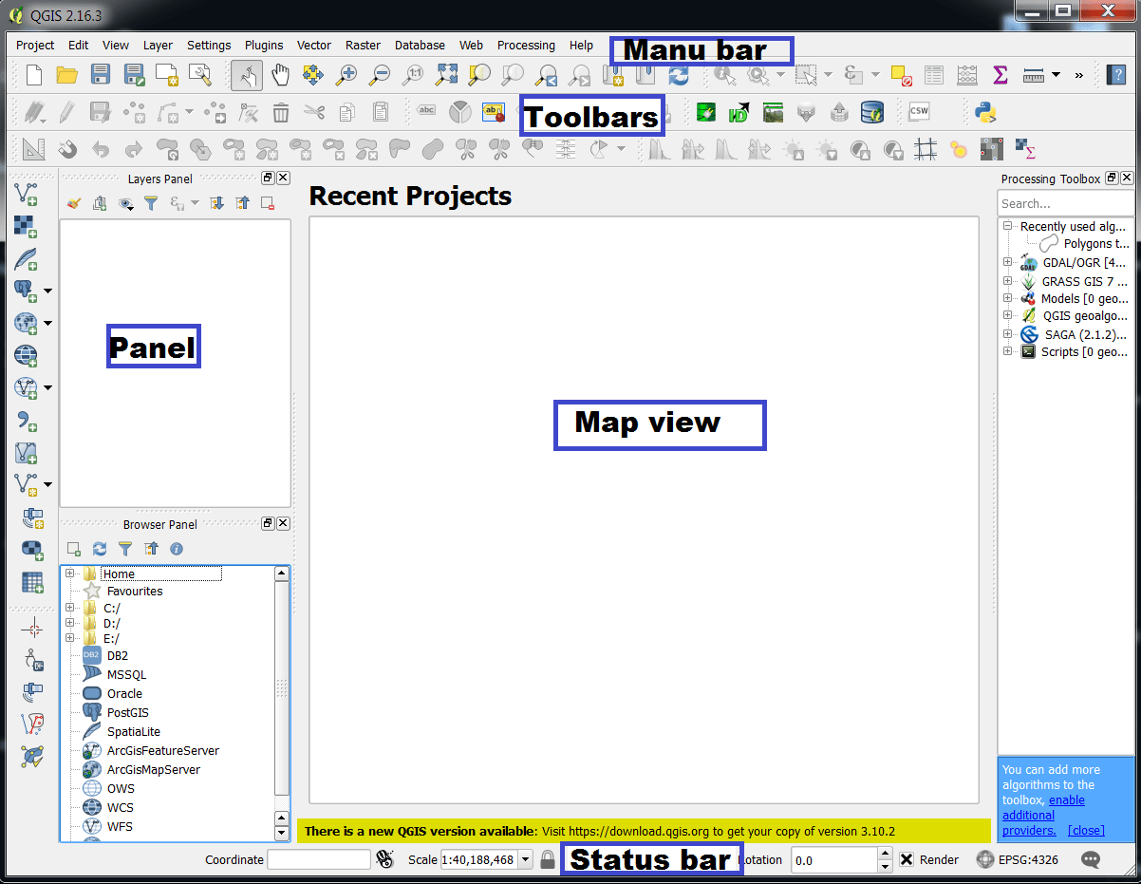This screenshot has height=884, width=1141.
Task: Select ArcGisFeatureServer in the Browser tree
Action: pyautogui.click(x=162, y=750)
